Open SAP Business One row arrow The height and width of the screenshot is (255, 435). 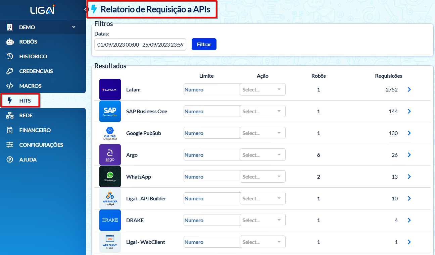409,111
